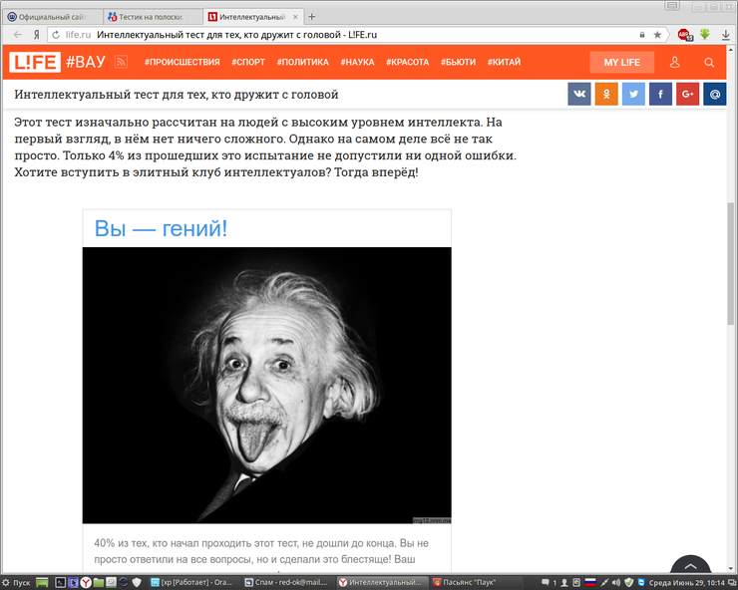
Task: Open a new browser tab
Action: (x=312, y=17)
